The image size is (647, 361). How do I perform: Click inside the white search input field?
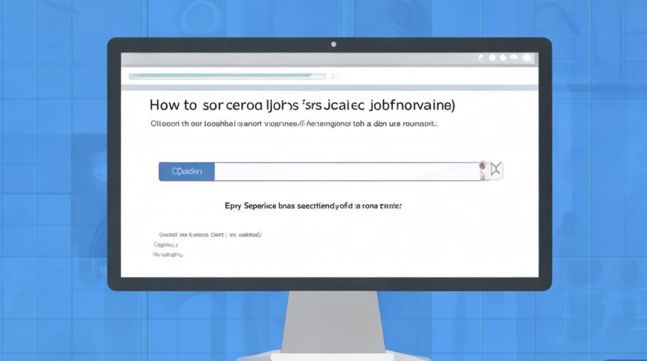click(x=346, y=171)
